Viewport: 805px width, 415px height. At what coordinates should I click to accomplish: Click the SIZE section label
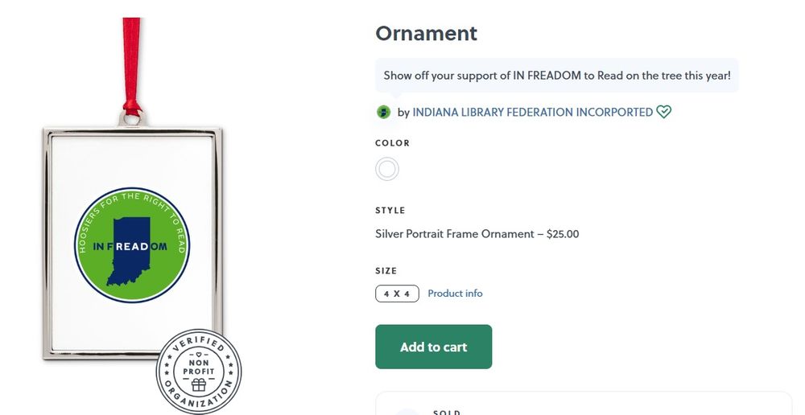point(386,270)
